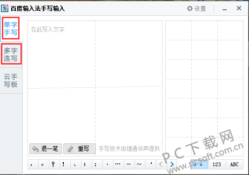Insert the question mark key
Image resolution: width=249 pixels, height=175 pixels.
tap(54, 164)
